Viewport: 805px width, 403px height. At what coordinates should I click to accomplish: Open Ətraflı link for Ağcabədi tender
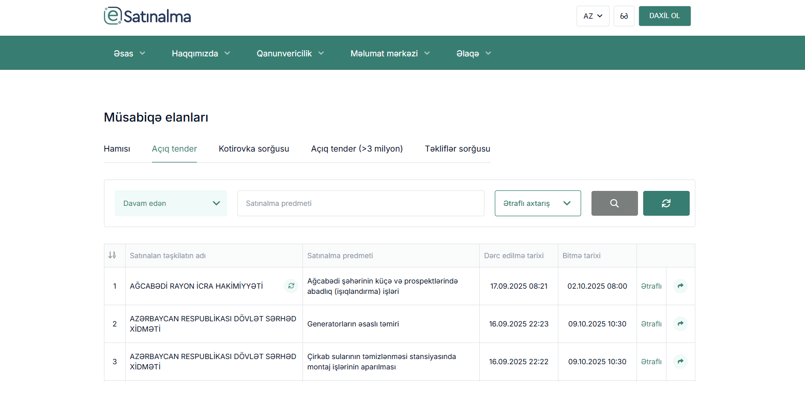pos(651,286)
